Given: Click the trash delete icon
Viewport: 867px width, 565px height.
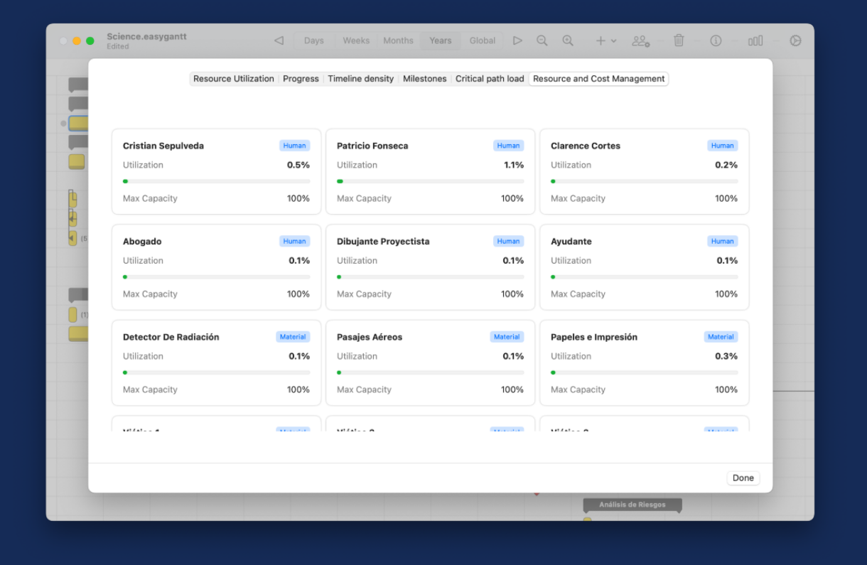Looking at the screenshot, I should click(679, 41).
